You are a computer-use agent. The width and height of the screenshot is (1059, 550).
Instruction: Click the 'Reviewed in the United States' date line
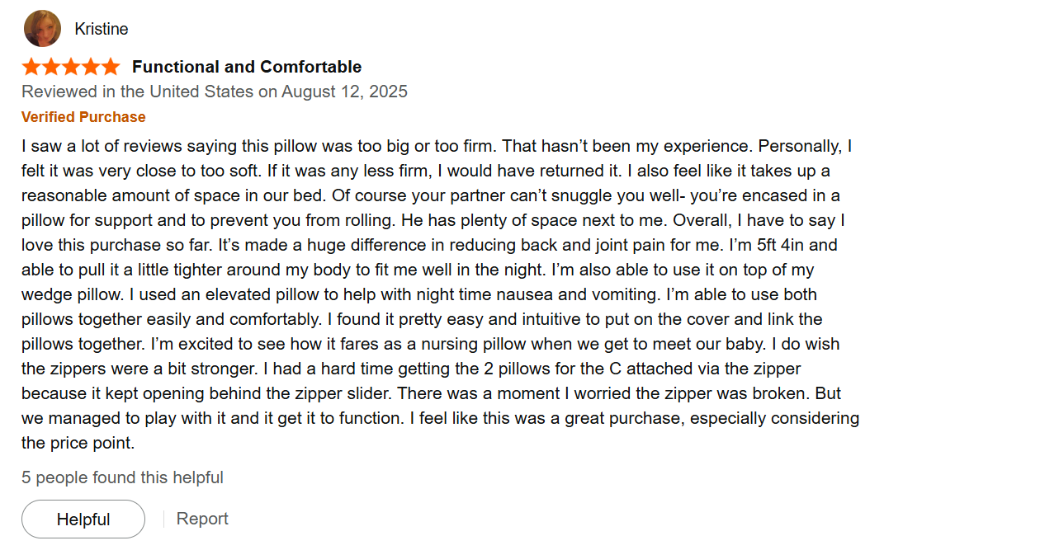[x=215, y=92]
